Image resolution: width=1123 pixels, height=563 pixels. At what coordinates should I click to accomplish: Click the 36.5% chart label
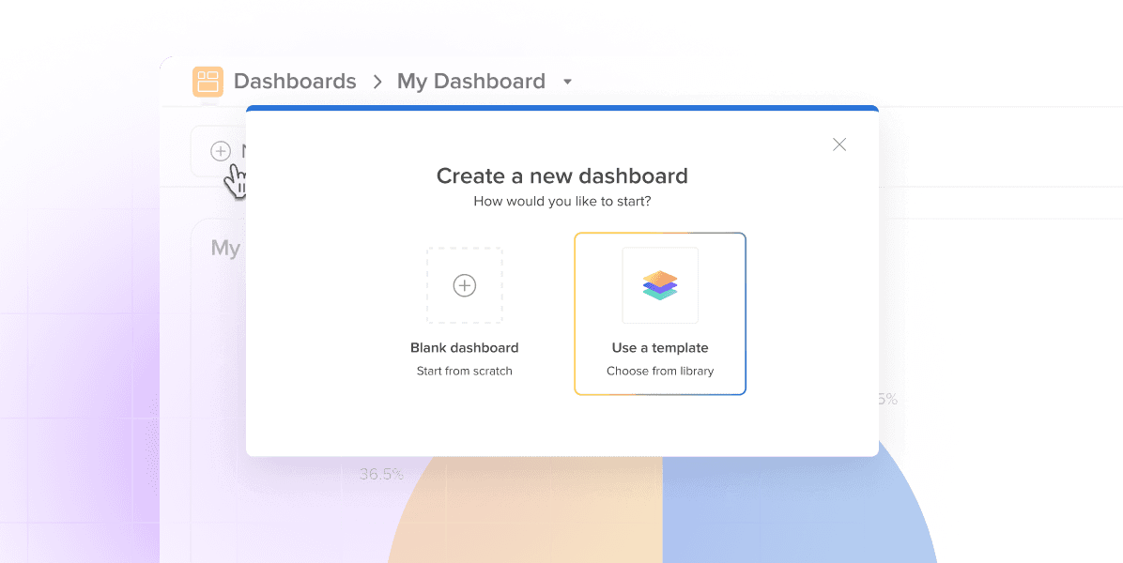click(381, 474)
